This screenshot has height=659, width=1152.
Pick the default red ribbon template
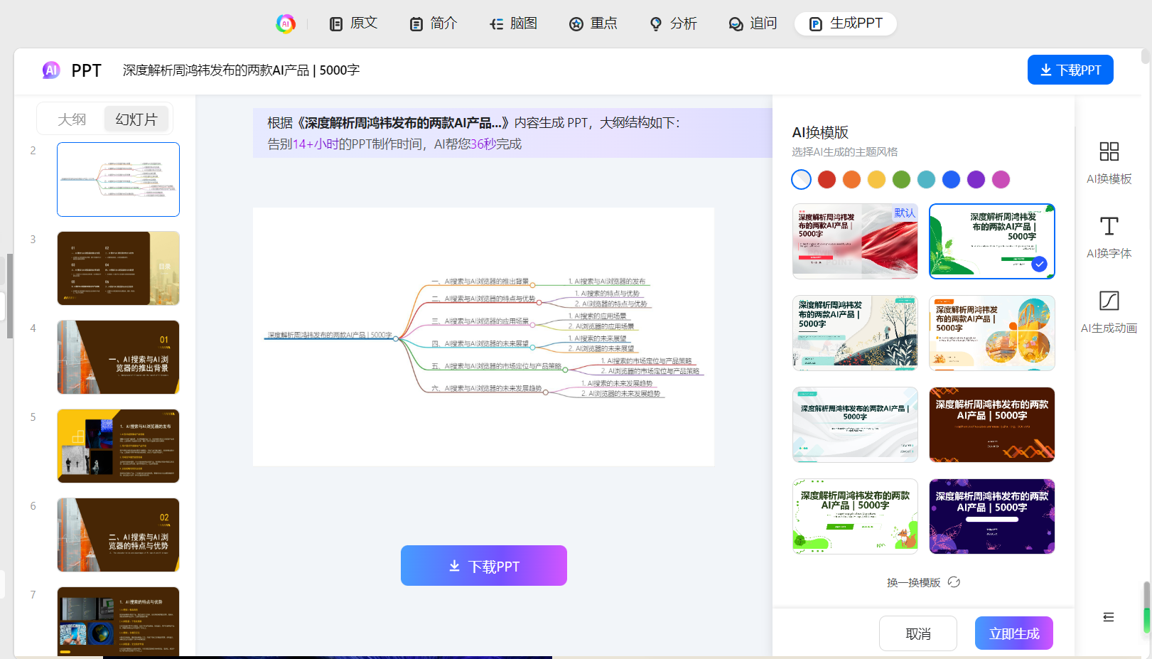point(855,241)
